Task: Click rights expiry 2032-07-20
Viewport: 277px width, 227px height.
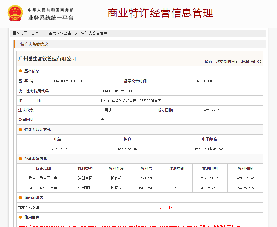Action: tap(245, 188)
